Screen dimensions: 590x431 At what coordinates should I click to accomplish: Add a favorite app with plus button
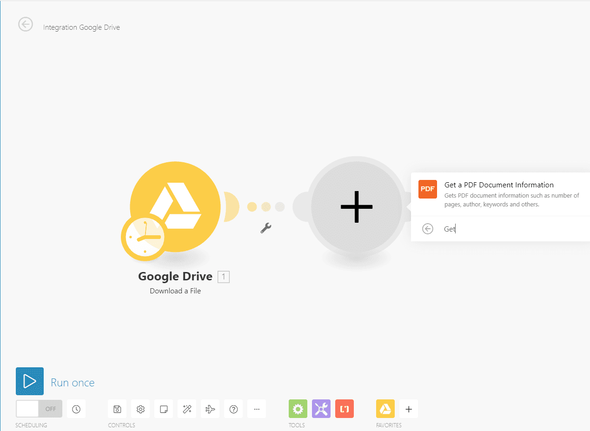(x=409, y=409)
